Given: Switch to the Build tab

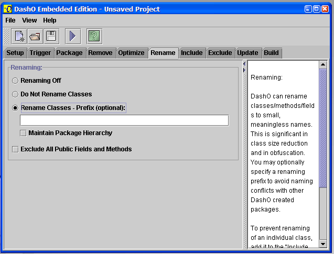Looking at the screenshot, I should (x=271, y=53).
